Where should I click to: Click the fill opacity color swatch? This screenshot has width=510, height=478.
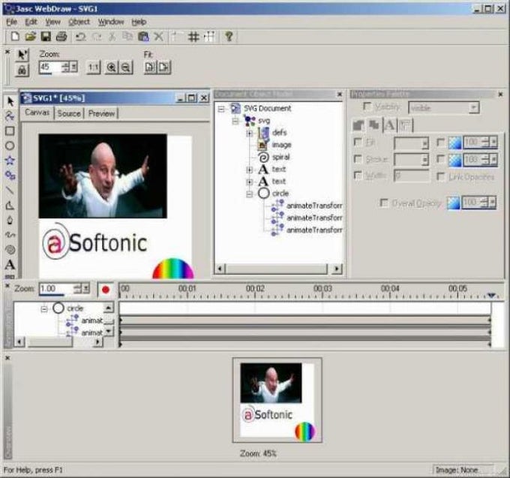tap(454, 143)
